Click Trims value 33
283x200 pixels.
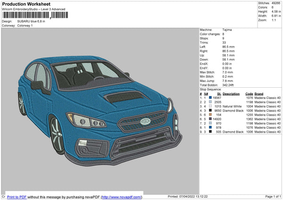[224, 42]
